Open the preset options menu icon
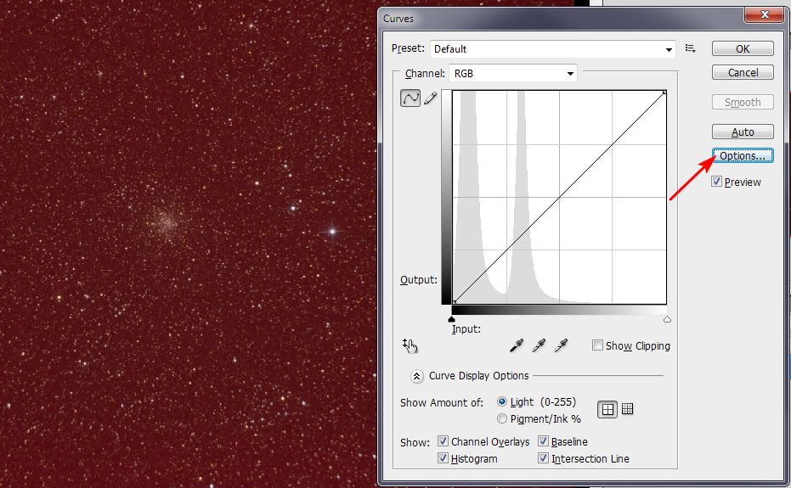This screenshot has width=791, height=488. (691, 49)
